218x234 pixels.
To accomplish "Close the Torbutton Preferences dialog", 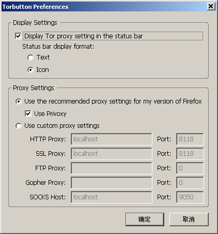I will point(211,6).
